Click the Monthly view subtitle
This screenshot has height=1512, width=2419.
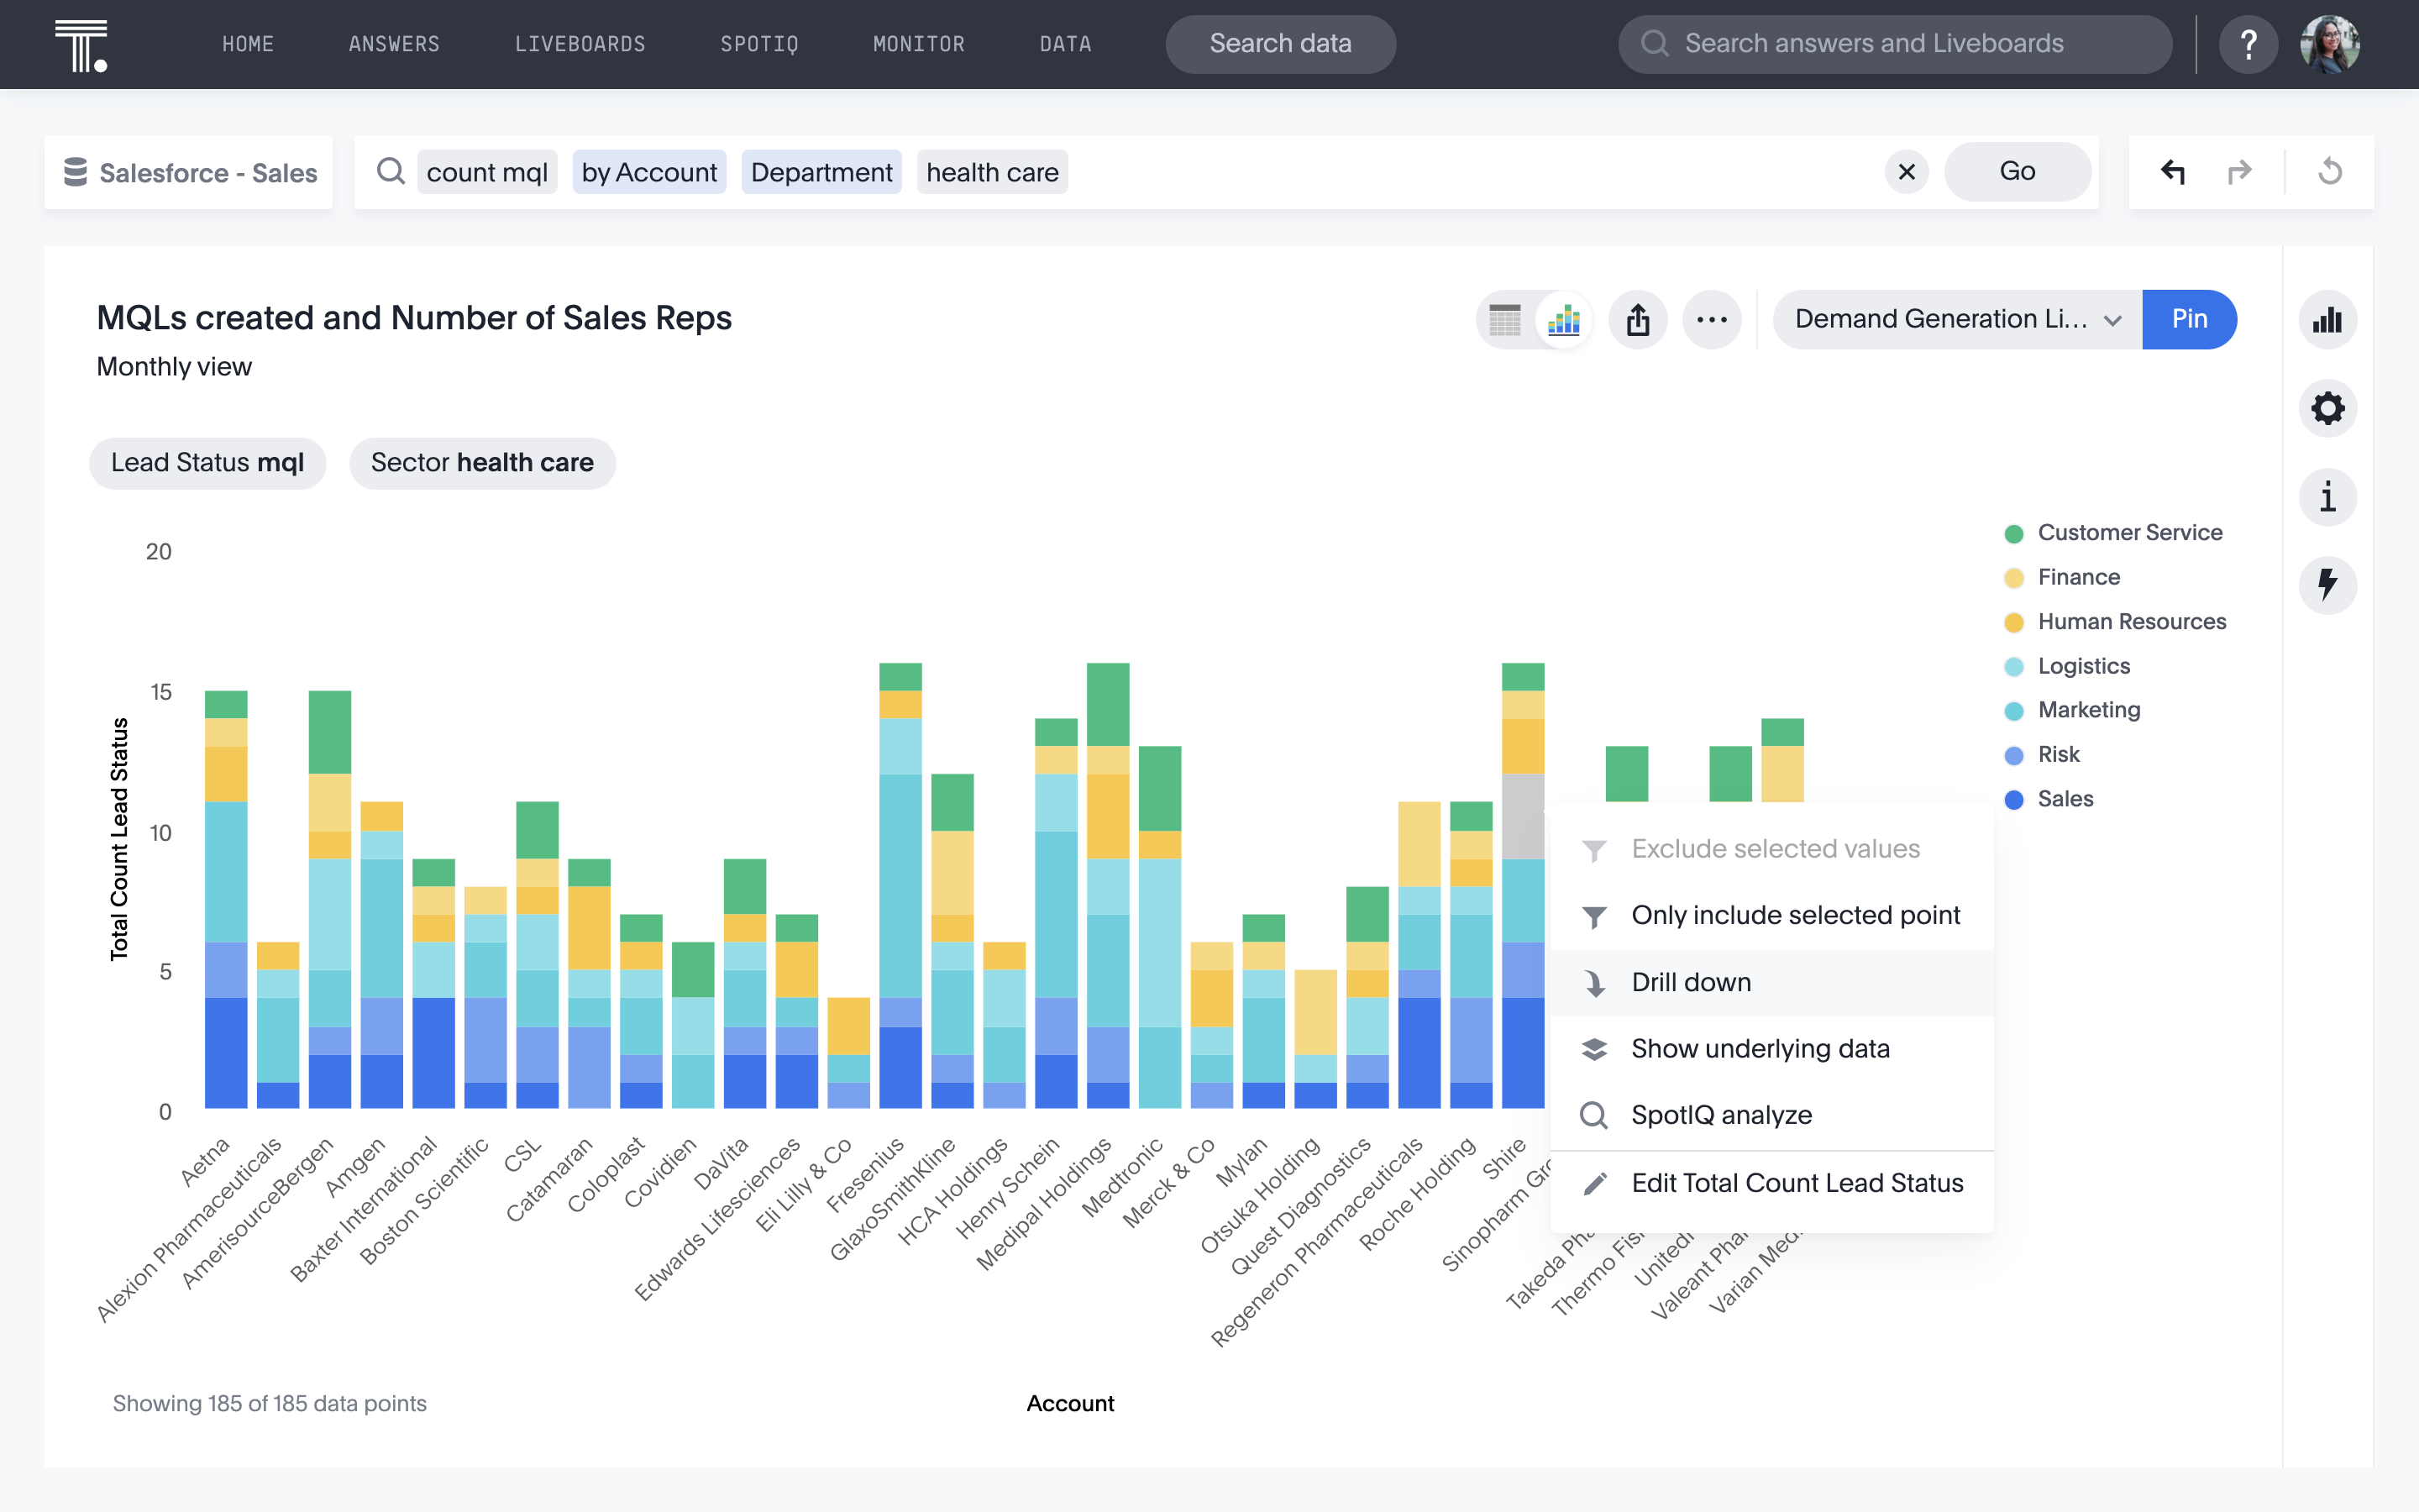174,367
